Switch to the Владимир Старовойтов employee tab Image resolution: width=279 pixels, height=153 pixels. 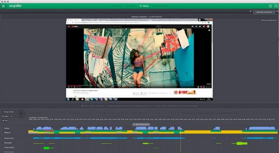click(264, 12)
